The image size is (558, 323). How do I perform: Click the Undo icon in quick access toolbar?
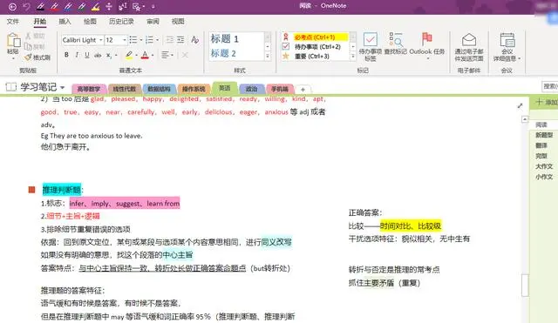(27, 6)
